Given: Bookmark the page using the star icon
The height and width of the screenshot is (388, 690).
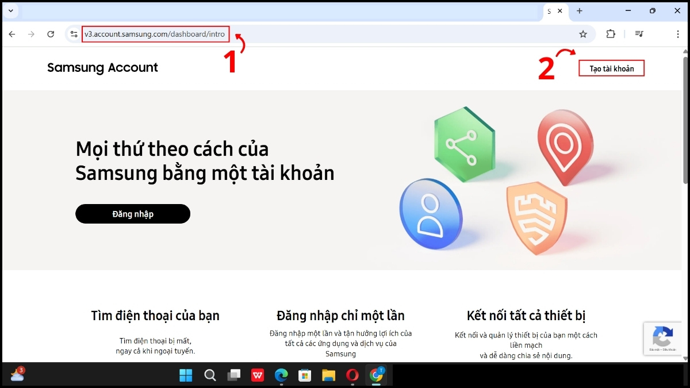Looking at the screenshot, I should (x=583, y=34).
